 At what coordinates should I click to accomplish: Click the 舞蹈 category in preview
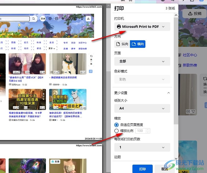click(13, 42)
